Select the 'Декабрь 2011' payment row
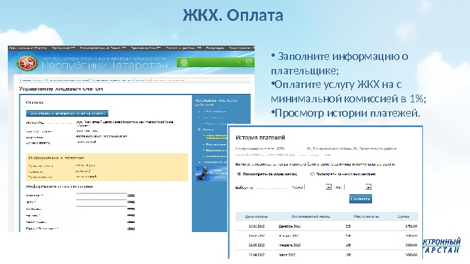Viewport: 470px width, 264px height. pyautogui.click(x=326, y=226)
